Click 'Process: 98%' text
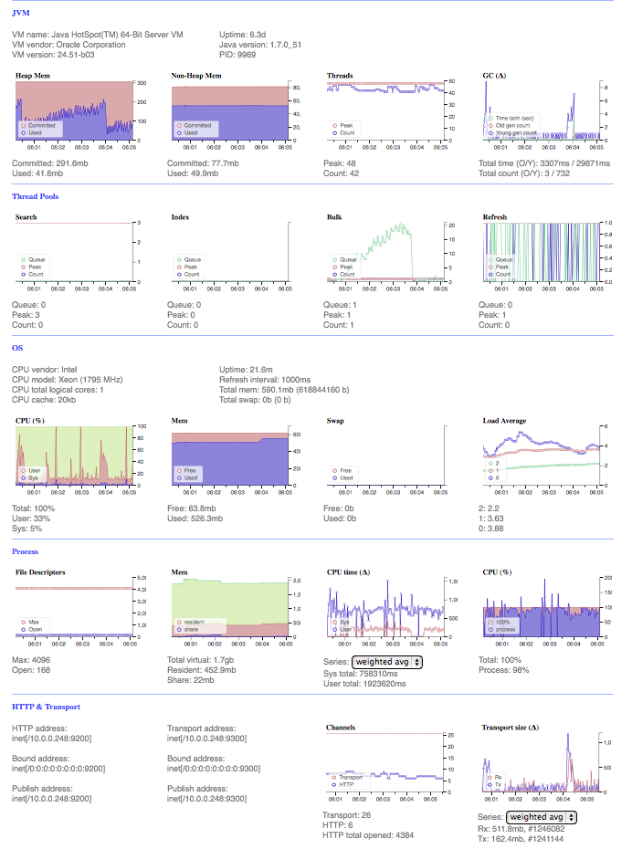The width and height of the screenshot is (632, 849). click(x=503, y=670)
